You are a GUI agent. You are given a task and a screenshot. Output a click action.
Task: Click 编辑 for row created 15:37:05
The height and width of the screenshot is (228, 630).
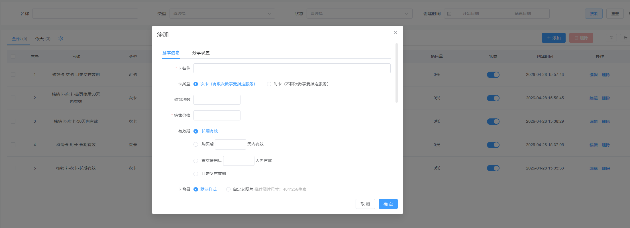coord(594,145)
